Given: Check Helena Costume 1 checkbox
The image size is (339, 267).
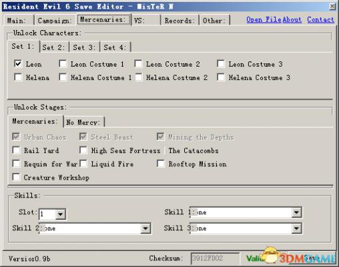Looking at the screenshot, I should [x=63, y=77].
